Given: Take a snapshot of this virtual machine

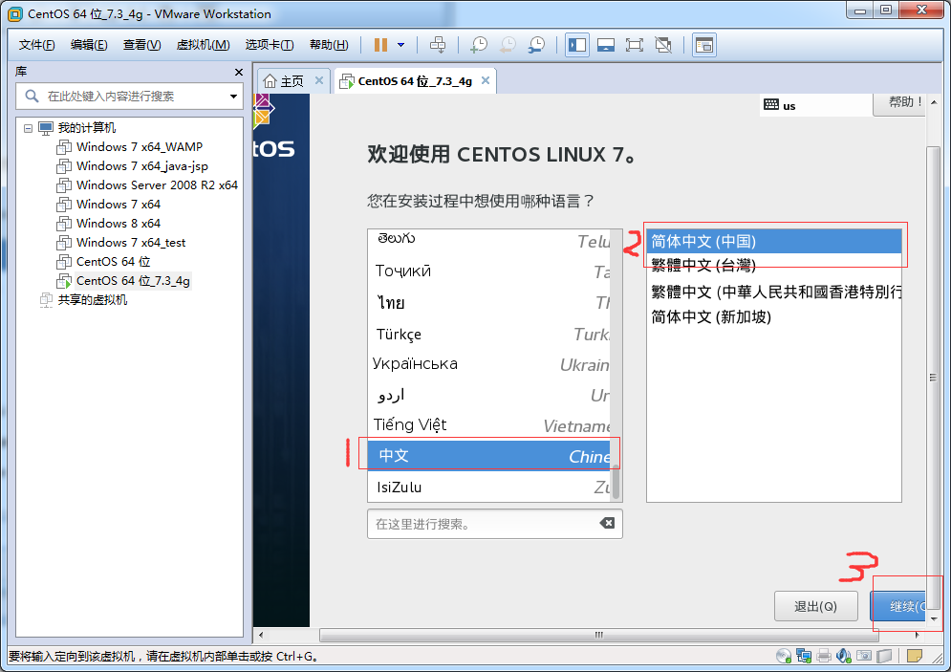Looking at the screenshot, I should [479, 45].
